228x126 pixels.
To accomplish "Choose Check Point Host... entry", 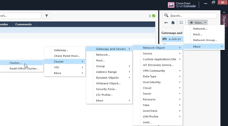I will pos(65,56).
